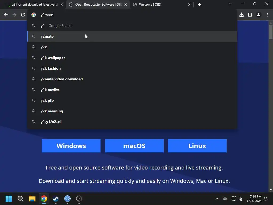The image size is (273, 205).
Task: Click the macOS download button
Action: (134, 146)
